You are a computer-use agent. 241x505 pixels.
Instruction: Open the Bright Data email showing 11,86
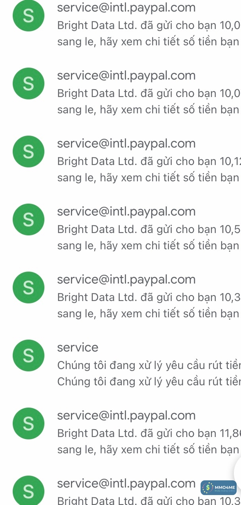coord(120,432)
